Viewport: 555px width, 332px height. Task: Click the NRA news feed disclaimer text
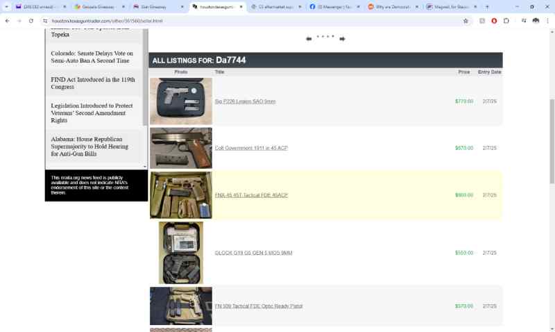[89, 185]
